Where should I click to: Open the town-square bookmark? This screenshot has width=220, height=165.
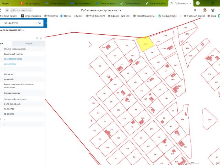[9, 16]
